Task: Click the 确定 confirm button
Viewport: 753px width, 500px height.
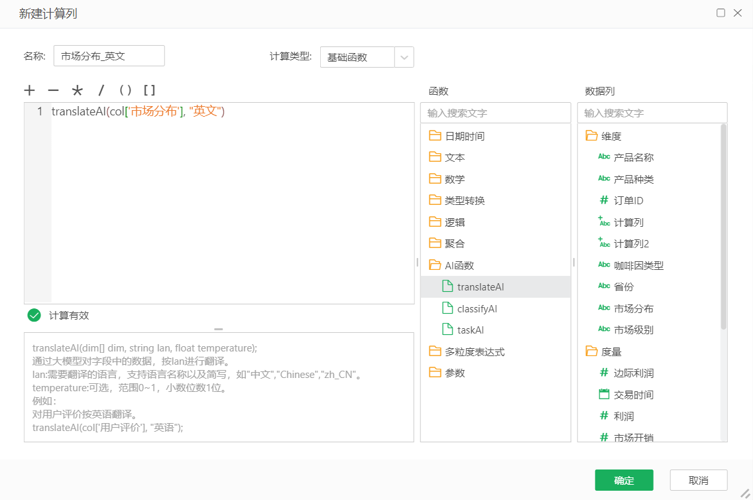Action: 624,480
